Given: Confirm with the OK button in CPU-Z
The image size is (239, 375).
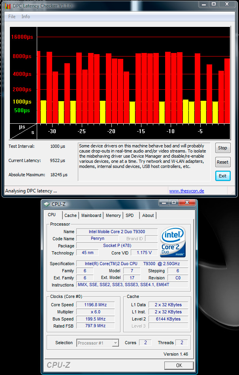Looking at the screenshot, I should coord(179,365).
